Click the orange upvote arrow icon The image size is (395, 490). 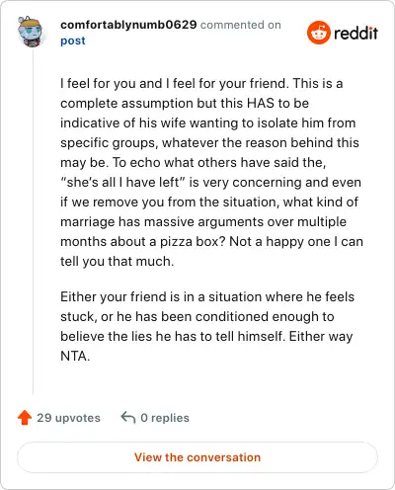(x=25, y=418)
